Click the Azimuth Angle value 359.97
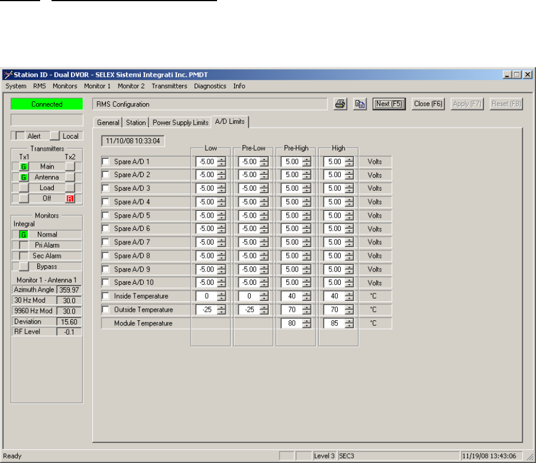Image resolution: width=536 pixels, height=463 pixels. [x=69, y=290]
